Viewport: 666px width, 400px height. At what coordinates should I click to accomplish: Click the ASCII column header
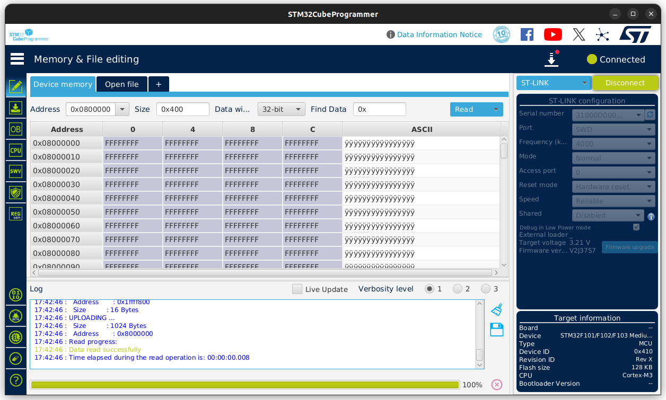[422, 129]
